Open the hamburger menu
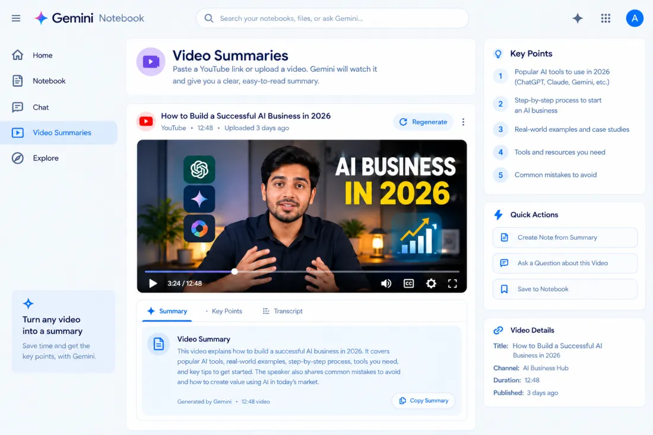653x435 pixels. [x=16, y=18]
